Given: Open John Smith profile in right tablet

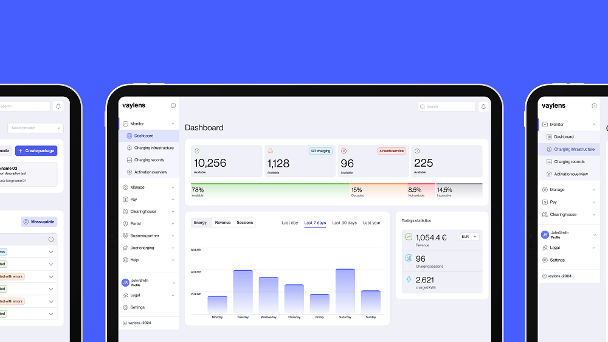Looking at the screenshot, I should 569,234.
